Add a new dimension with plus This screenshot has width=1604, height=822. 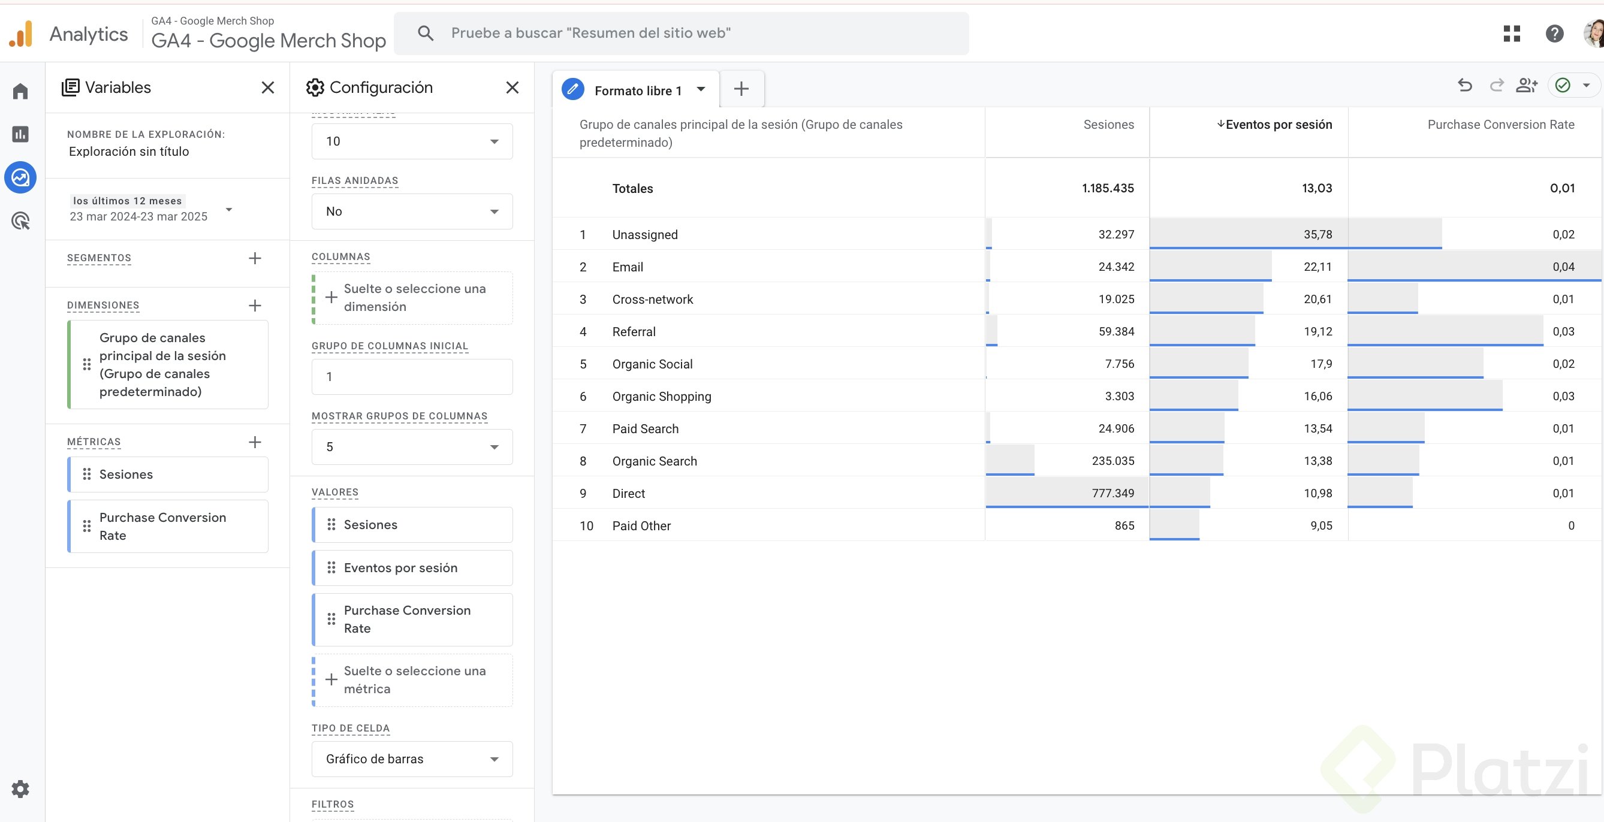[x=255, y=306]
